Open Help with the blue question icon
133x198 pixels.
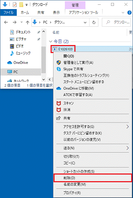point(129,13)
